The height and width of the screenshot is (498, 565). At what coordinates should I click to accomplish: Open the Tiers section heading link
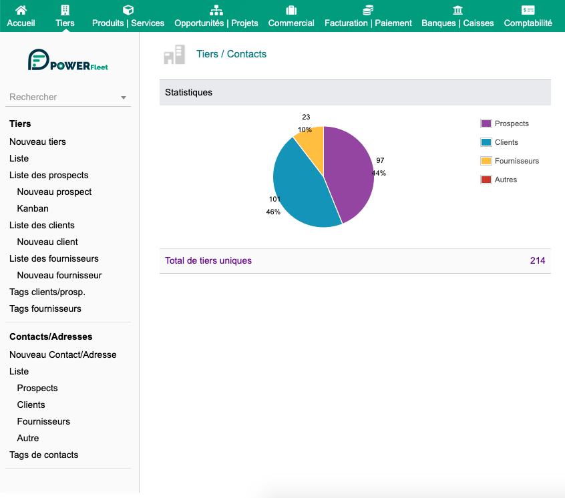(20, 124)
